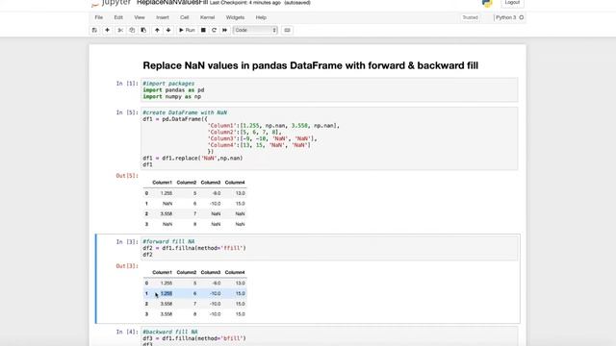Click Column2 header in the Out[3] table
The height and width of the screenshot is (346, 616).
186,272
